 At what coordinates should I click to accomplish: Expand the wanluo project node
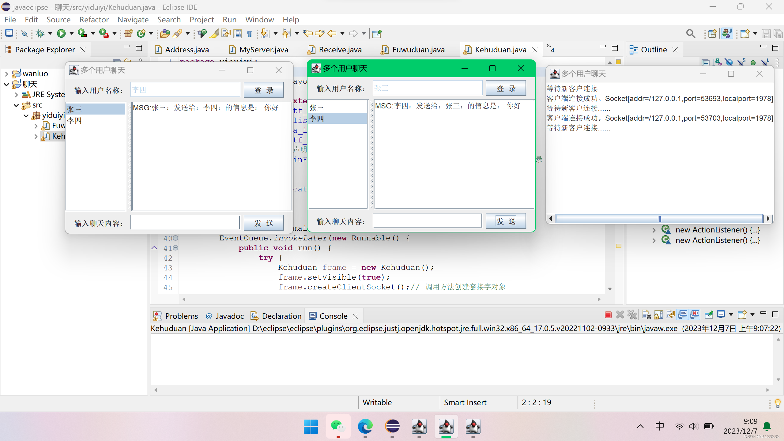pyautogui.click(x=6, y=74)
